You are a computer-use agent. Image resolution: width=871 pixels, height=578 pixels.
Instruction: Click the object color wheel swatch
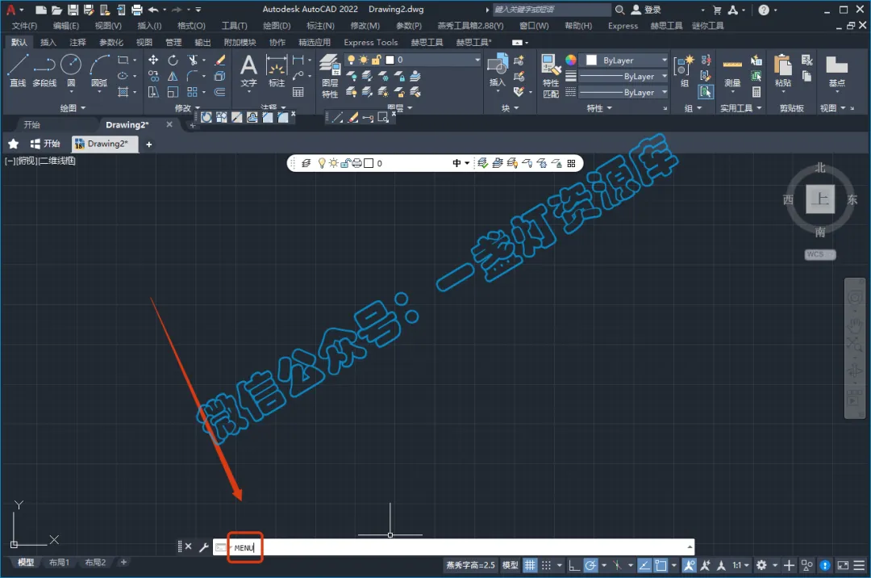point(570,60)
